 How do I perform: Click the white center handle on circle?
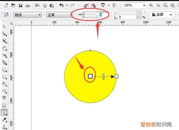coord(90,76)
